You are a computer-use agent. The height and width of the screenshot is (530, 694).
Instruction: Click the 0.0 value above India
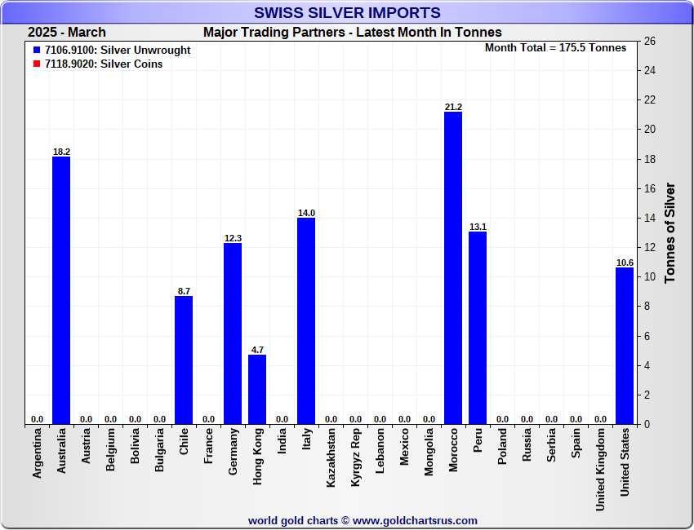[282, 419]
